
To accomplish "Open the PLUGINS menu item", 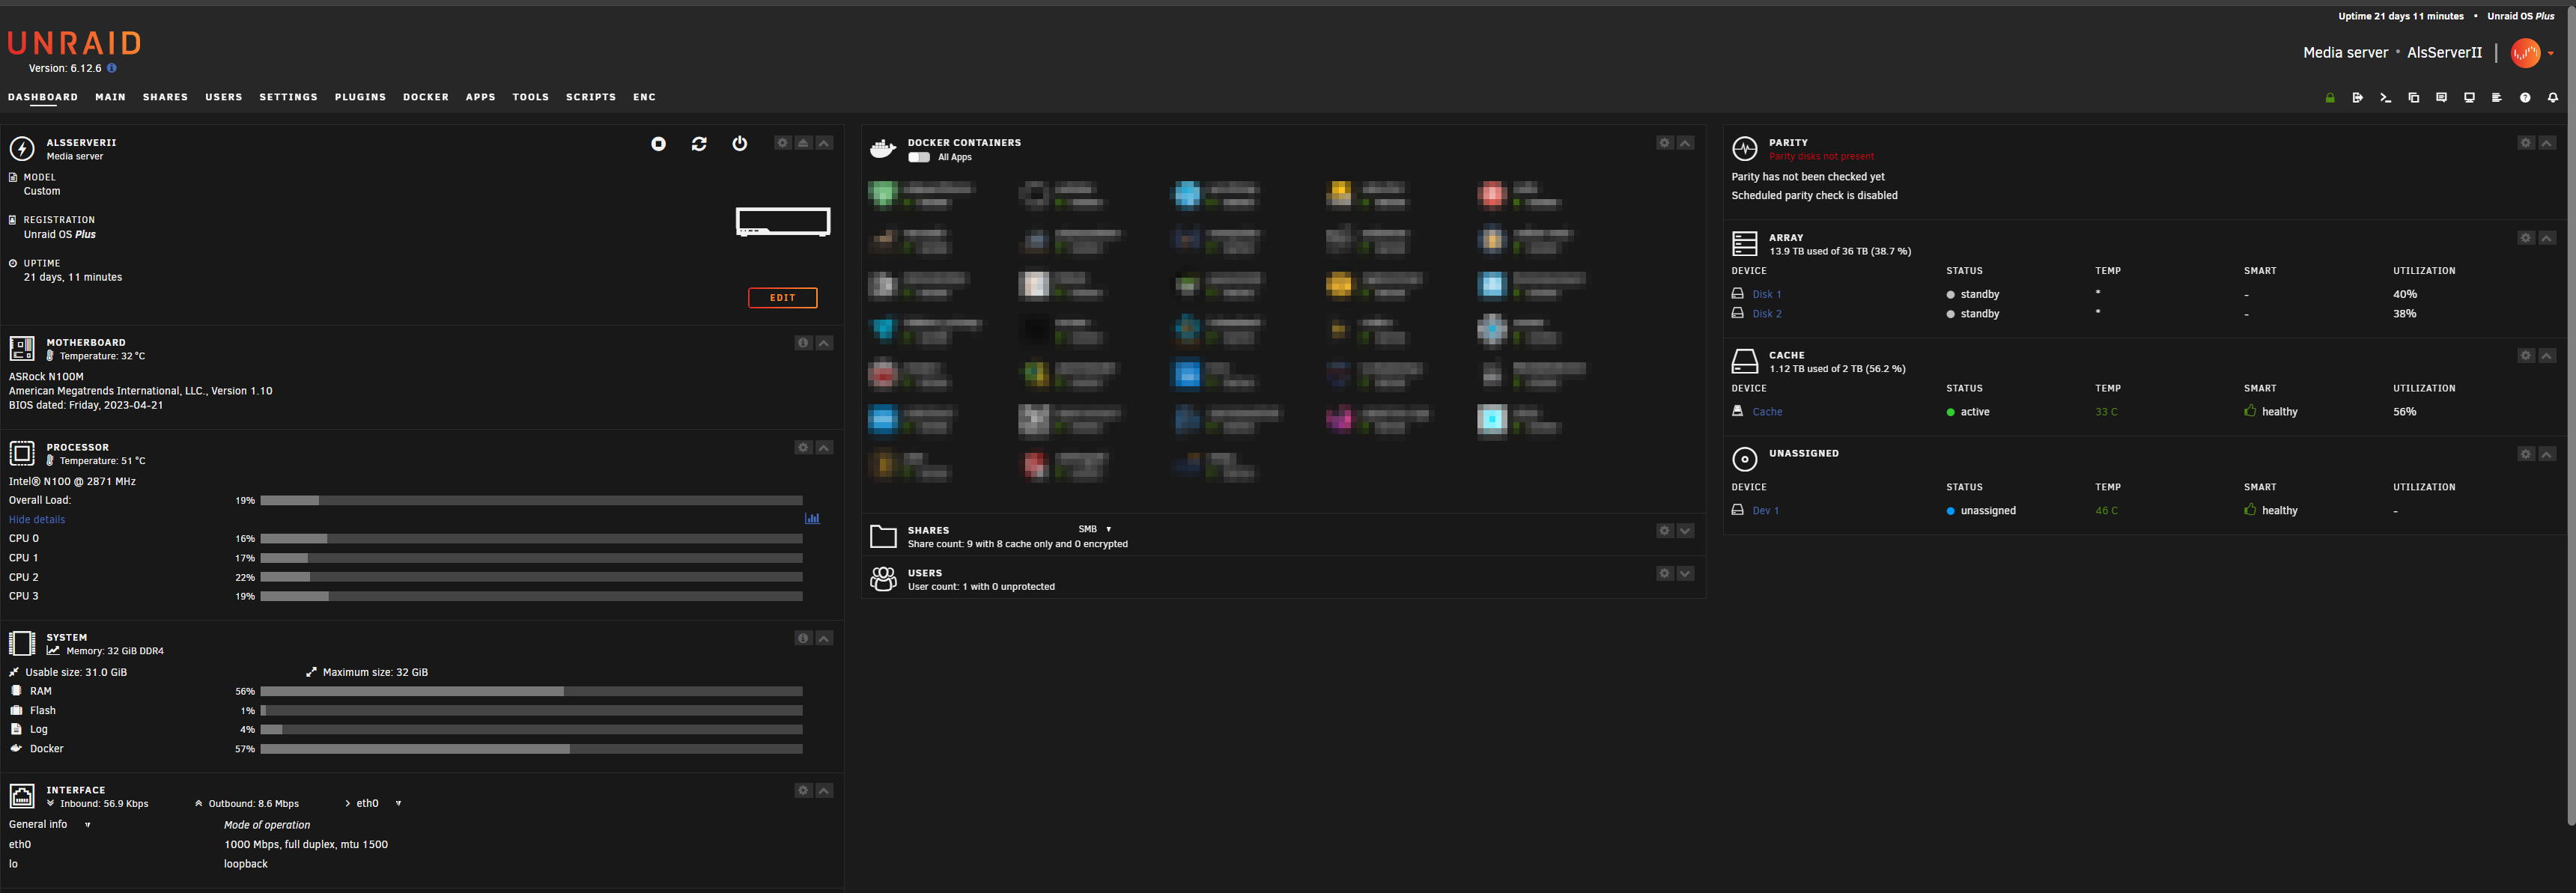I will coord(360,97).
